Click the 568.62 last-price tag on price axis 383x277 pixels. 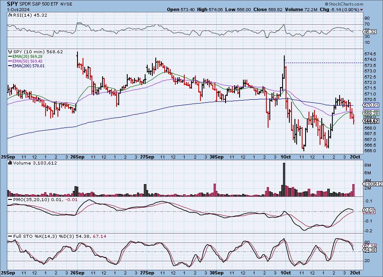371,121
